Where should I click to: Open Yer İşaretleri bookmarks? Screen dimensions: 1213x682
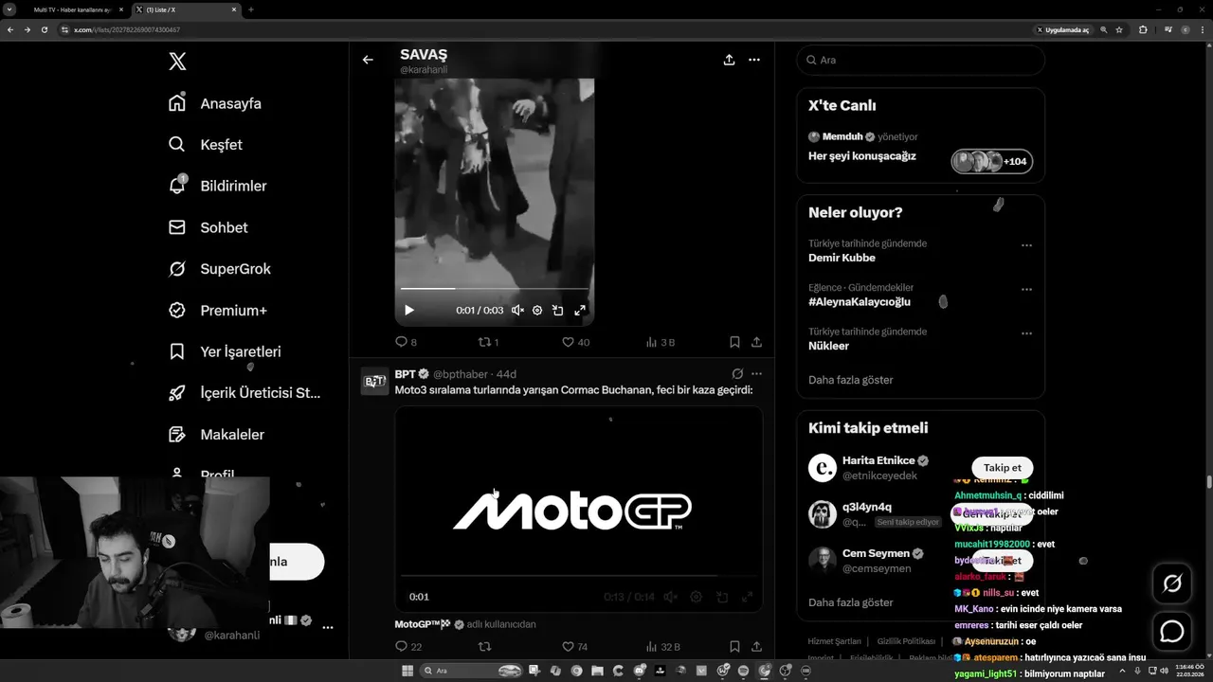click(224, 351)
